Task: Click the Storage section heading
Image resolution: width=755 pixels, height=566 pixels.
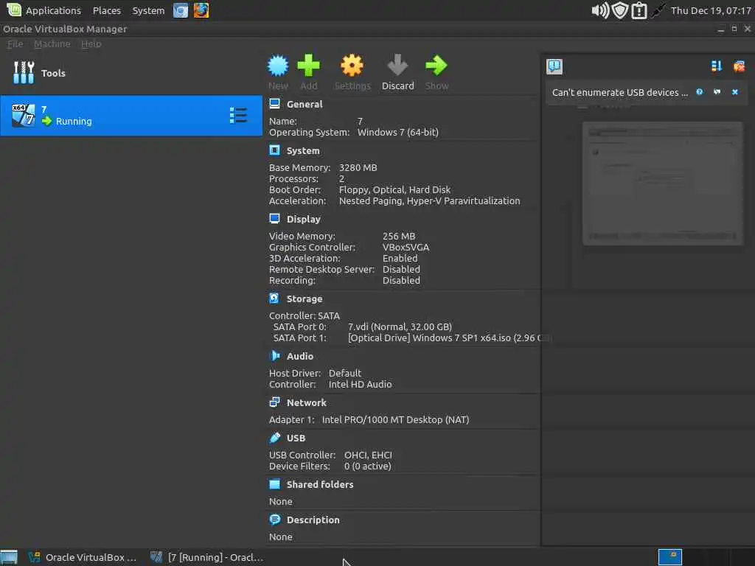Action: 305,299
